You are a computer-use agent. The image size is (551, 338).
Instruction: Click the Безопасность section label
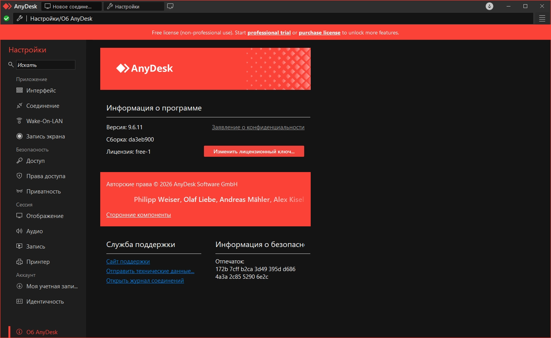[x=32, y=149]
